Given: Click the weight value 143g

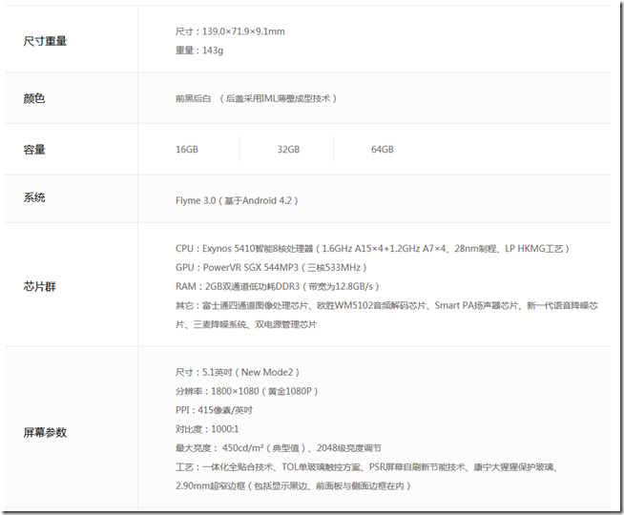Looking at the screenshot, I should click(x=213, y=51).
